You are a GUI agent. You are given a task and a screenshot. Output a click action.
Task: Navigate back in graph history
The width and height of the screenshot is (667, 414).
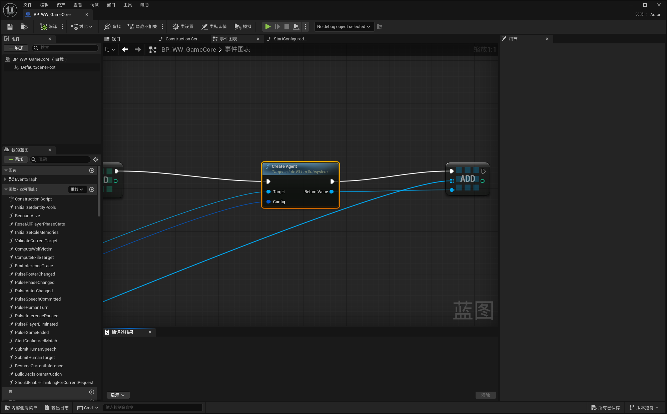(x=125, y=50)
